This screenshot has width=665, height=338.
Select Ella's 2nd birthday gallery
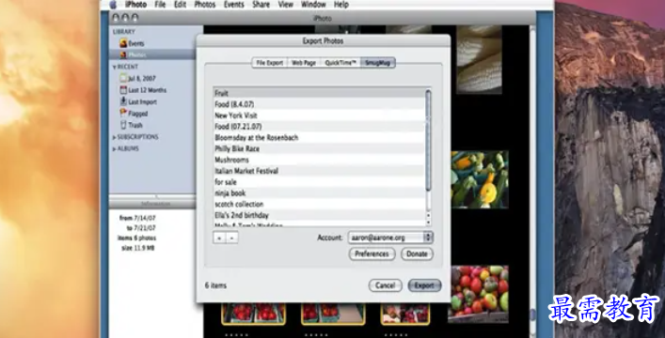(x=319, y=215)
